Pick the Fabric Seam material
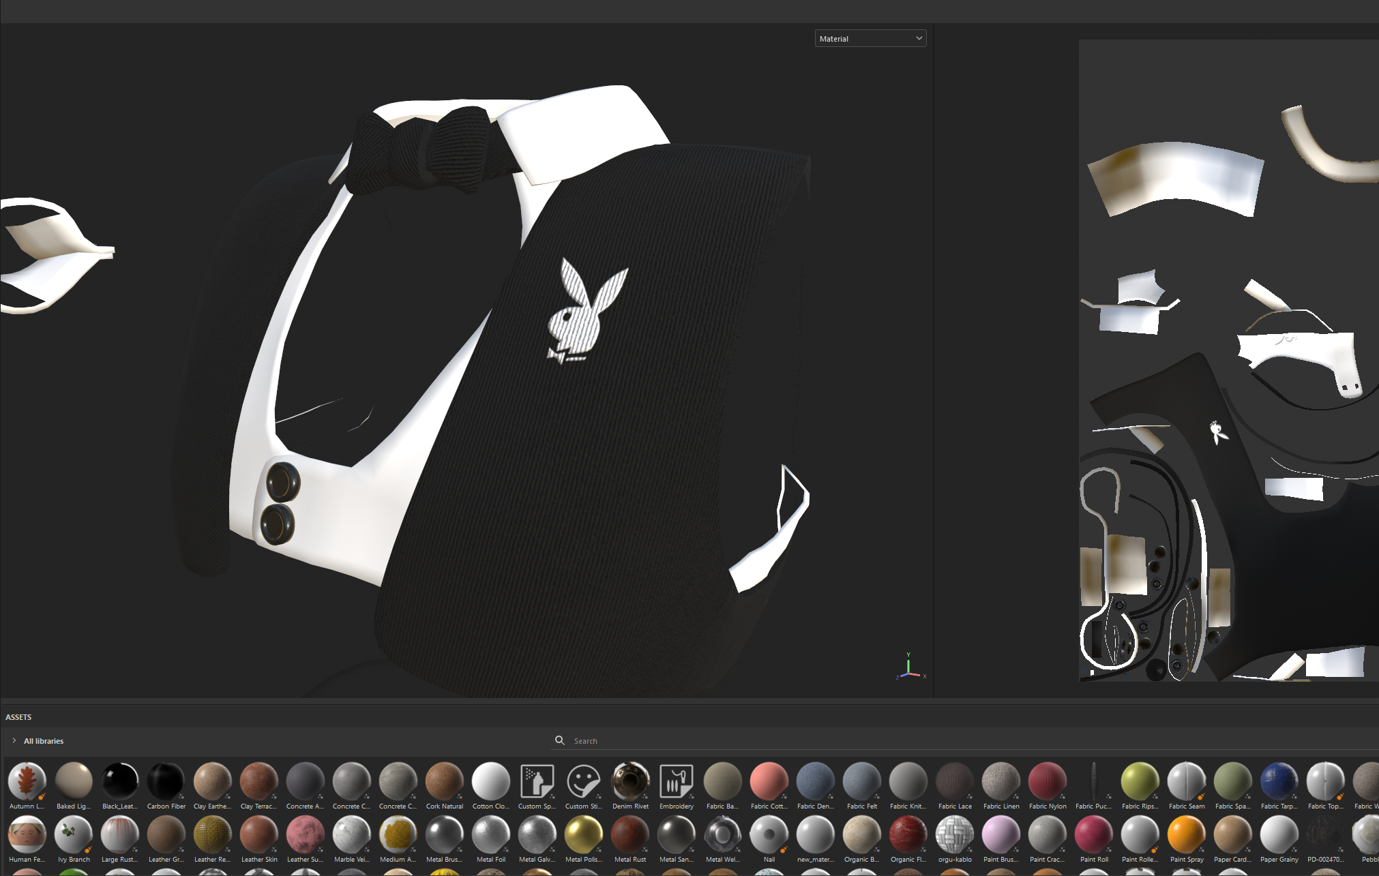The height and width of the screenshot is (876, 1379). (x=1186, y=781)
